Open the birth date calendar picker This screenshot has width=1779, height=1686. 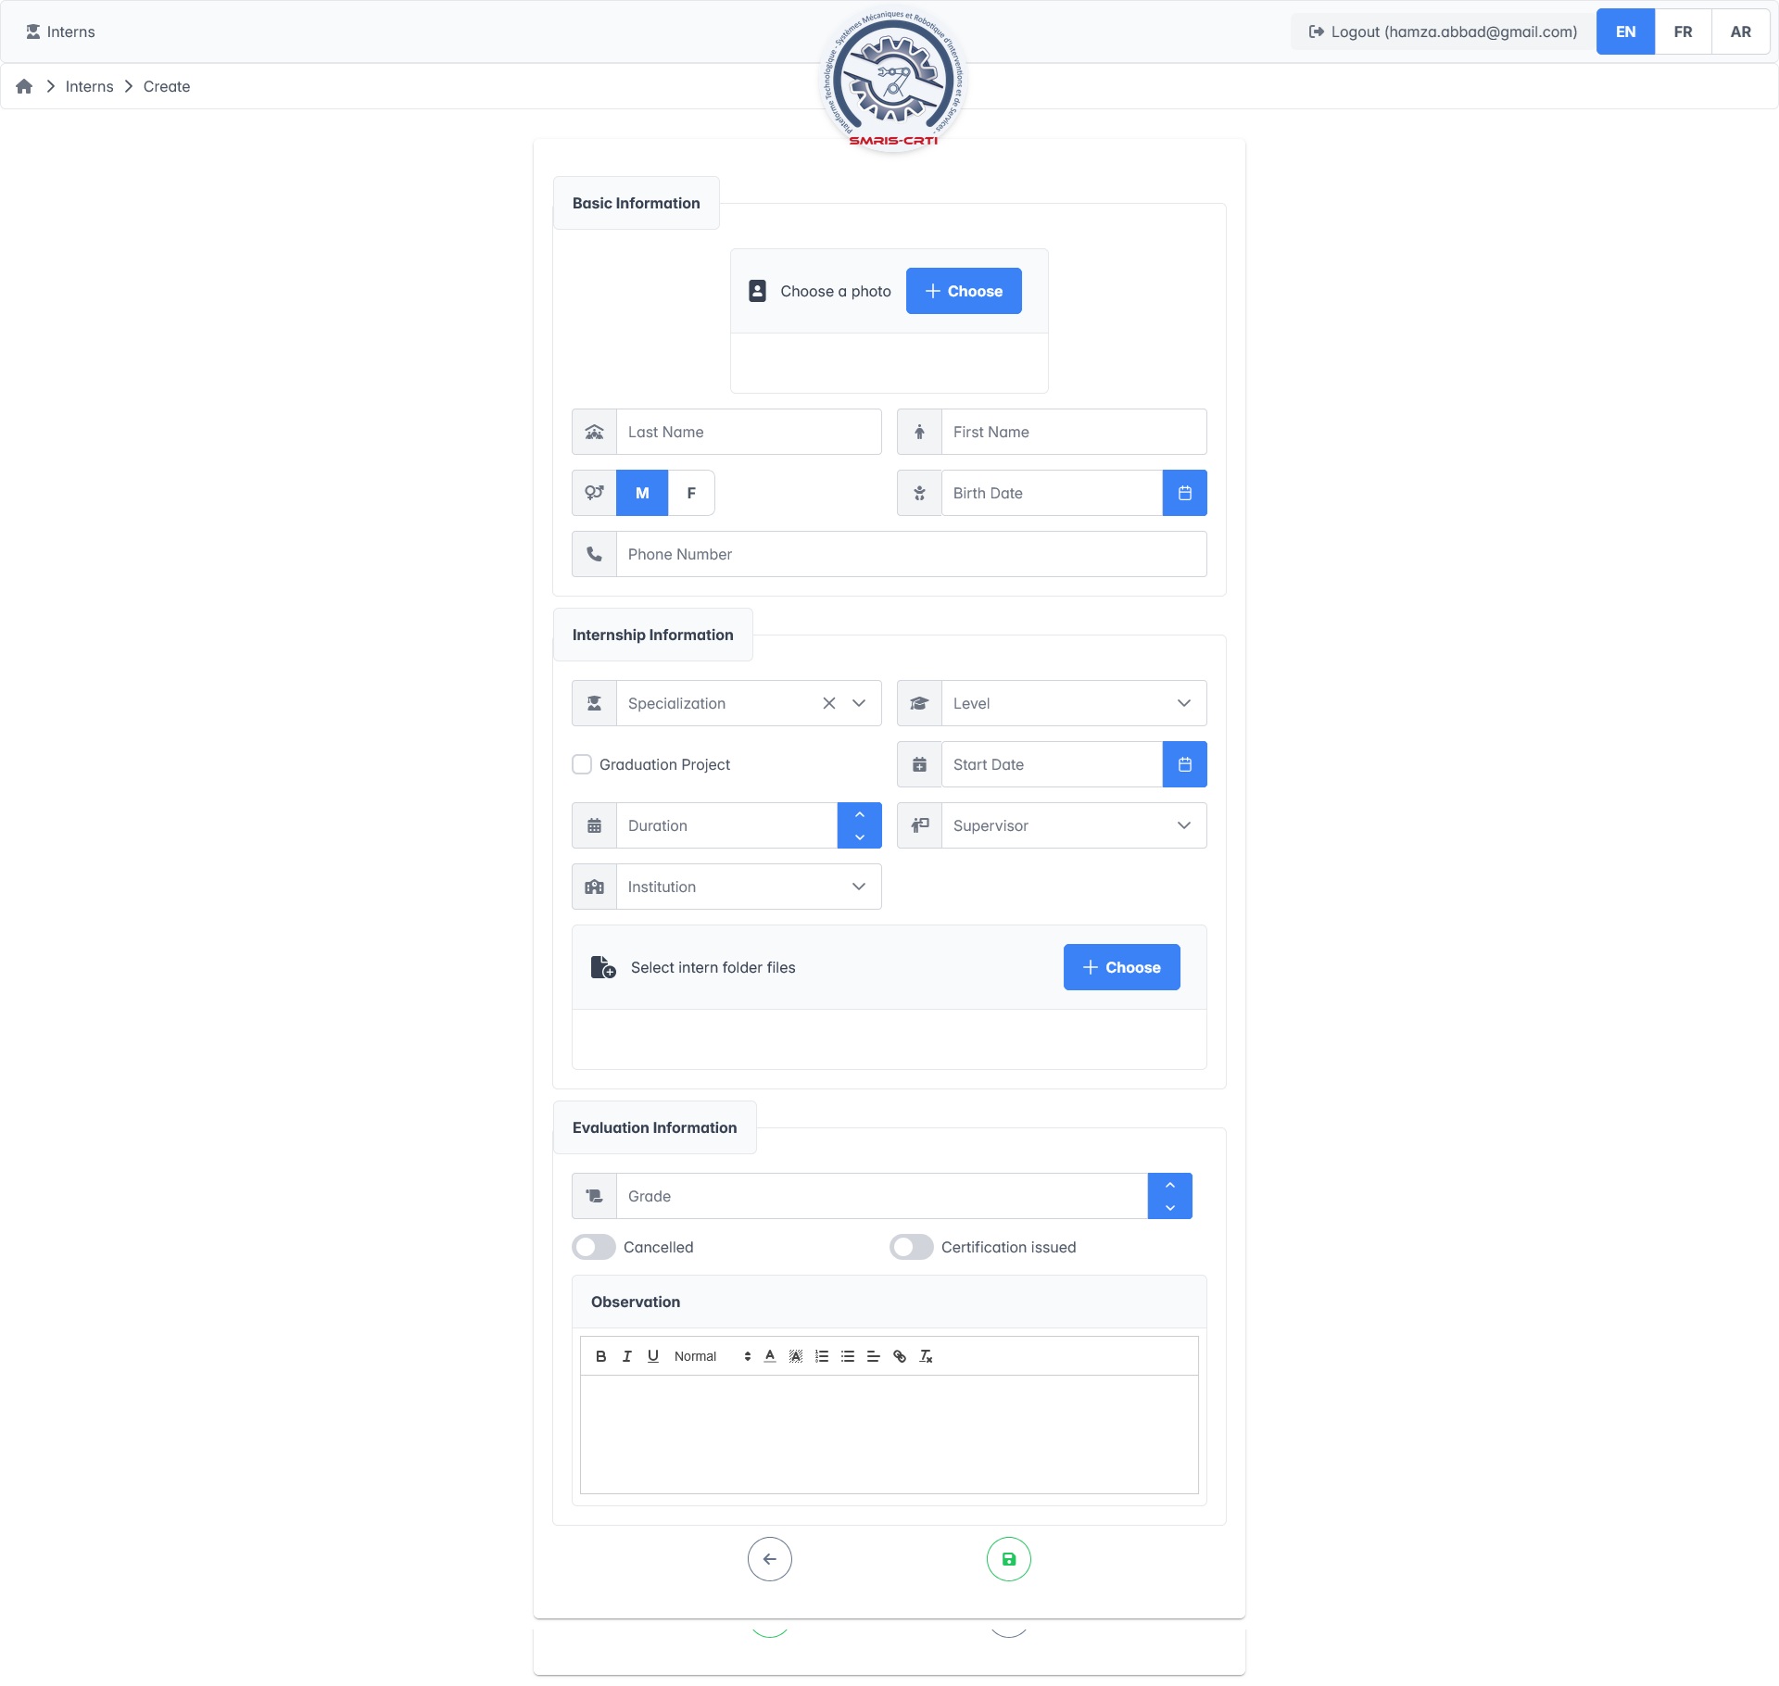pos(1184,493)
